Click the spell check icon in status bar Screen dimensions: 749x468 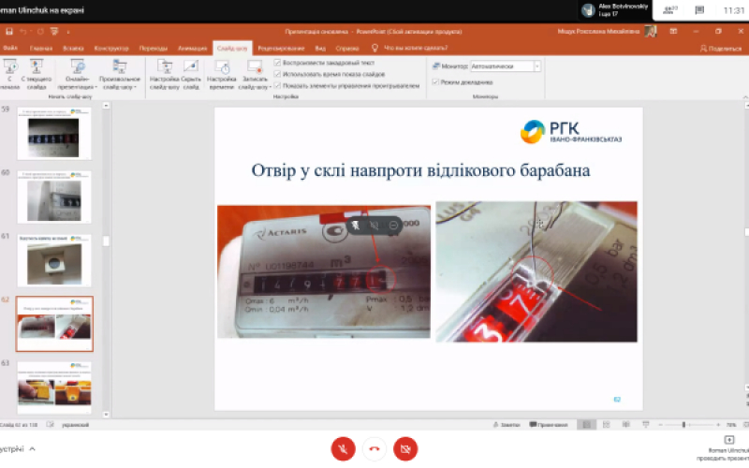click(51, 425)
